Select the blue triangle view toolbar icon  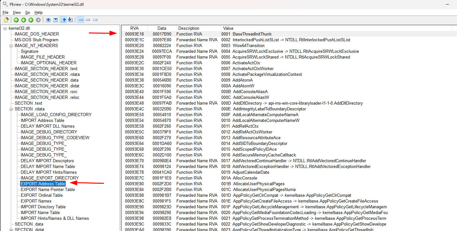point(55,20)
